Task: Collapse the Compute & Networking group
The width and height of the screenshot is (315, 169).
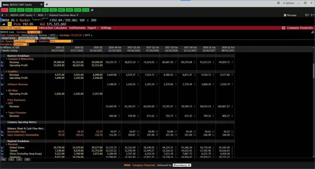Action: [7, 59]
